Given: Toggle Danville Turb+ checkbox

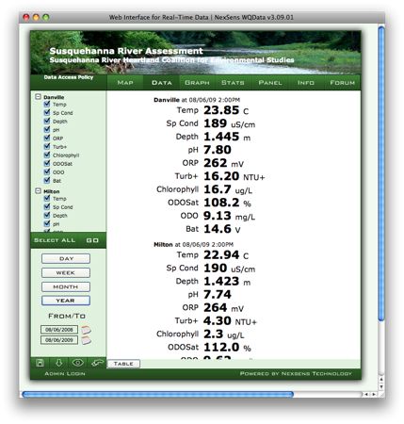Looking at the screenshot, I should pyautogui.click(x=47, y=146).
